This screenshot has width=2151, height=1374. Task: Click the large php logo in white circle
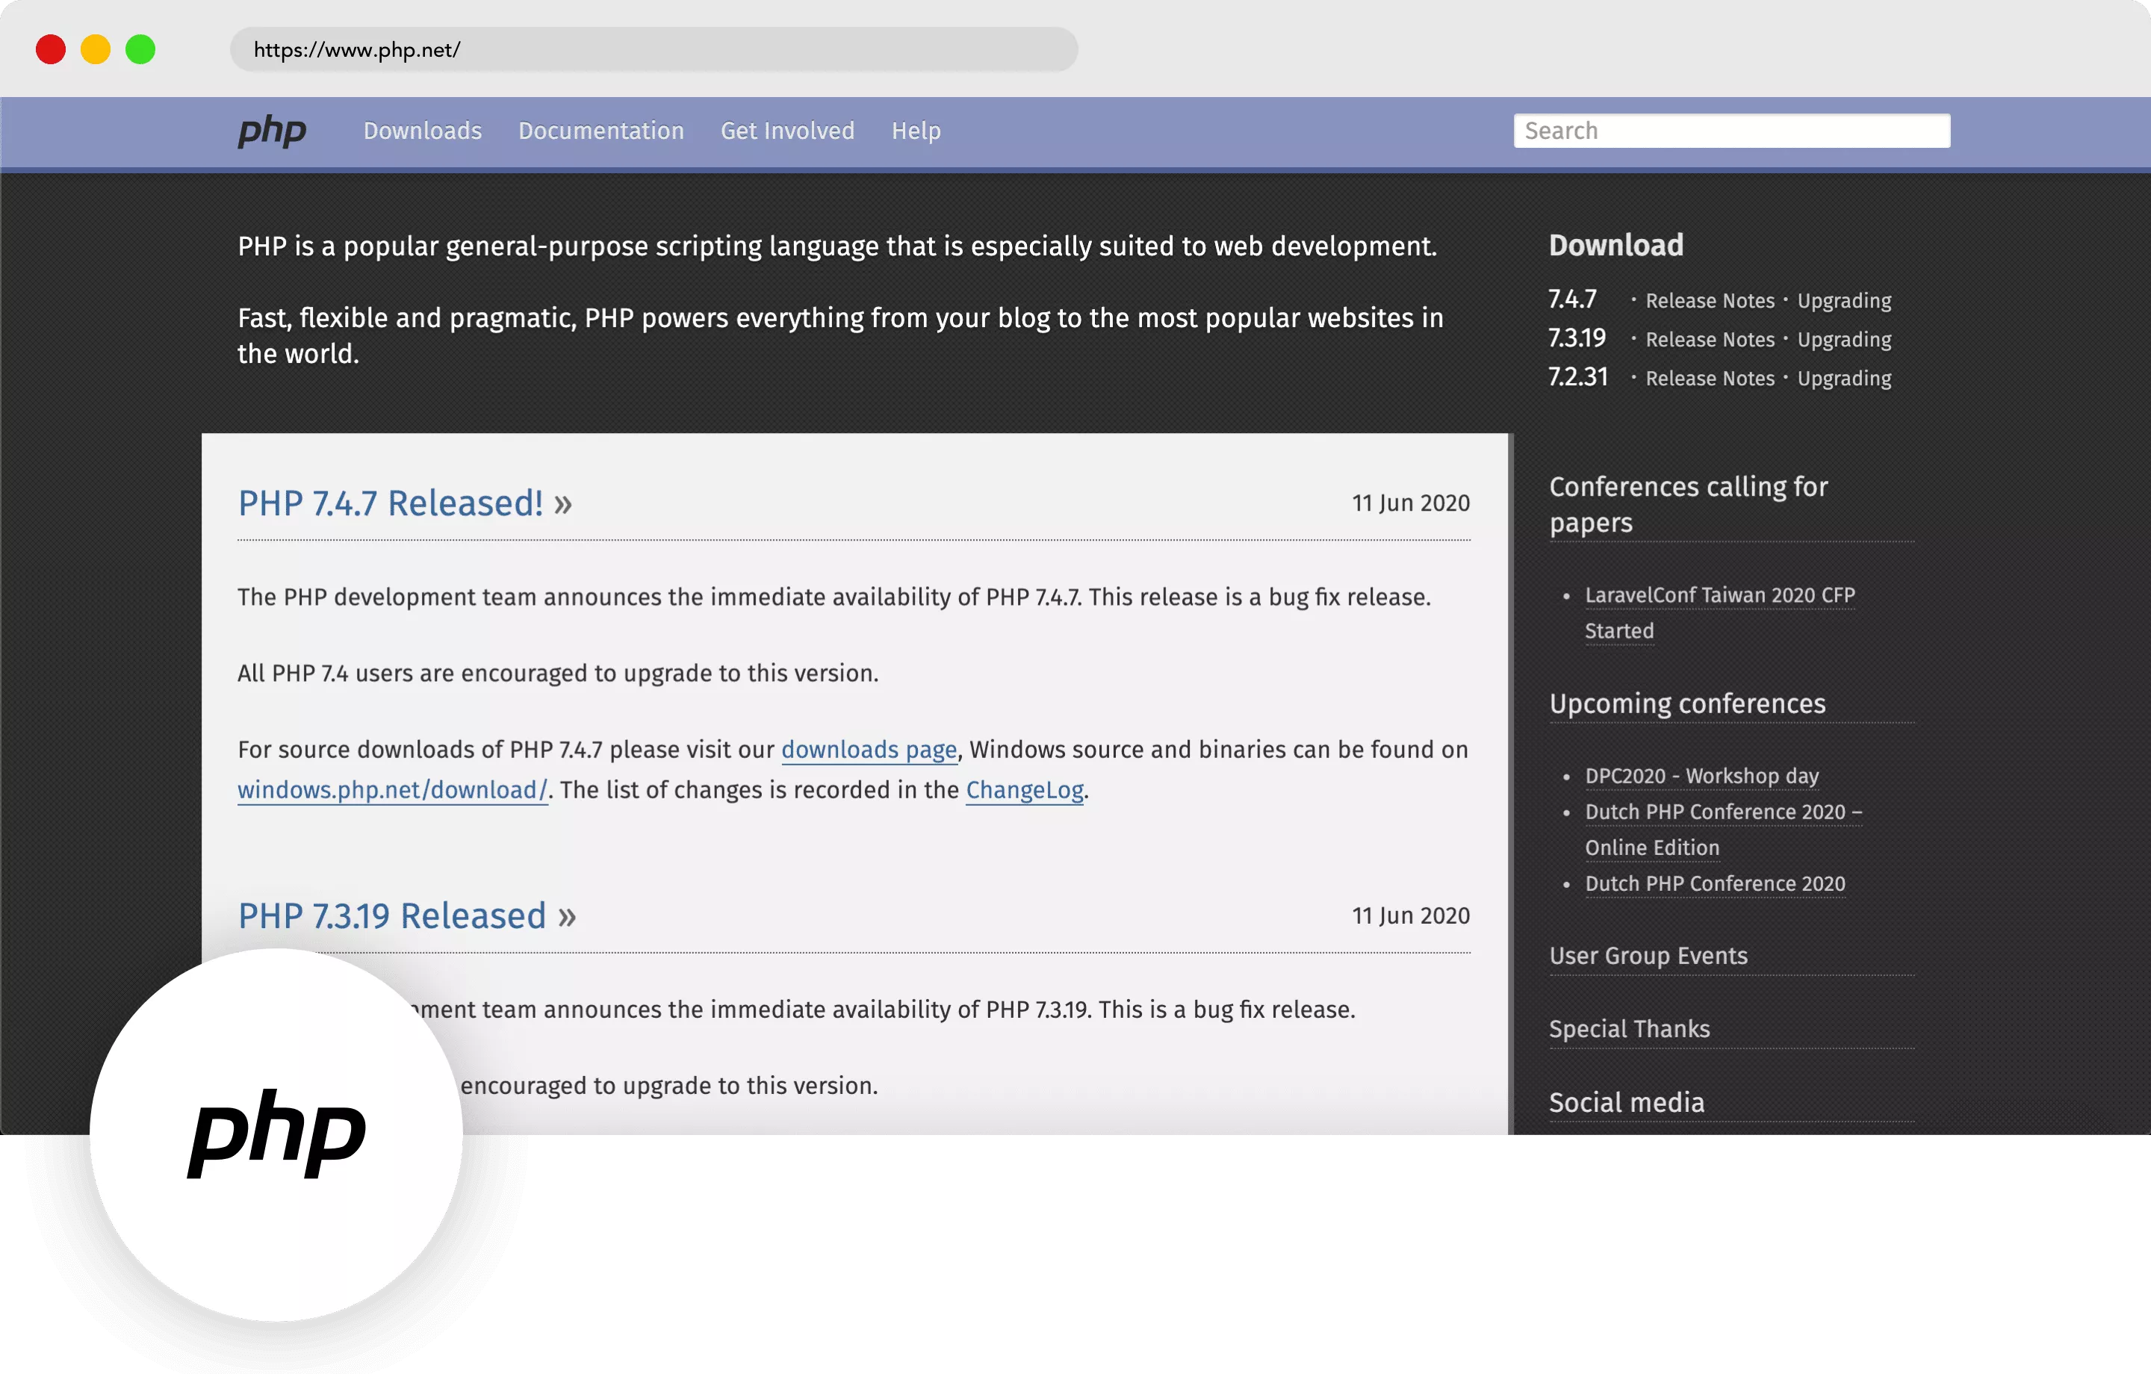pyautogui.click(x=277, y=1134)
